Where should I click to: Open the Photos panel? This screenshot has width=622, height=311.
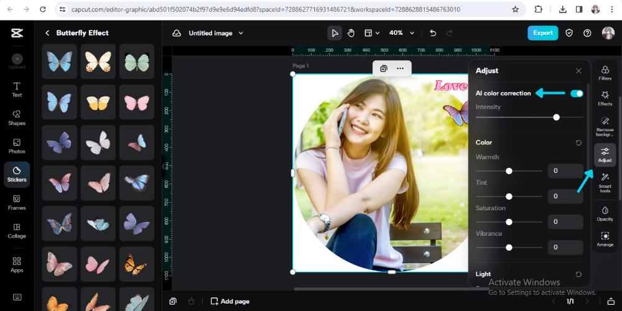click(x=17, y=146)
